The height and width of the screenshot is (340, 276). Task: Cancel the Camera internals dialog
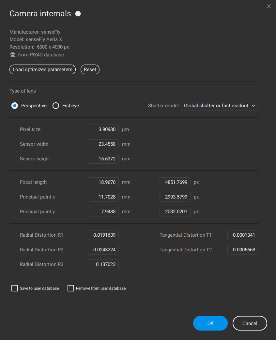pos(250,323)
